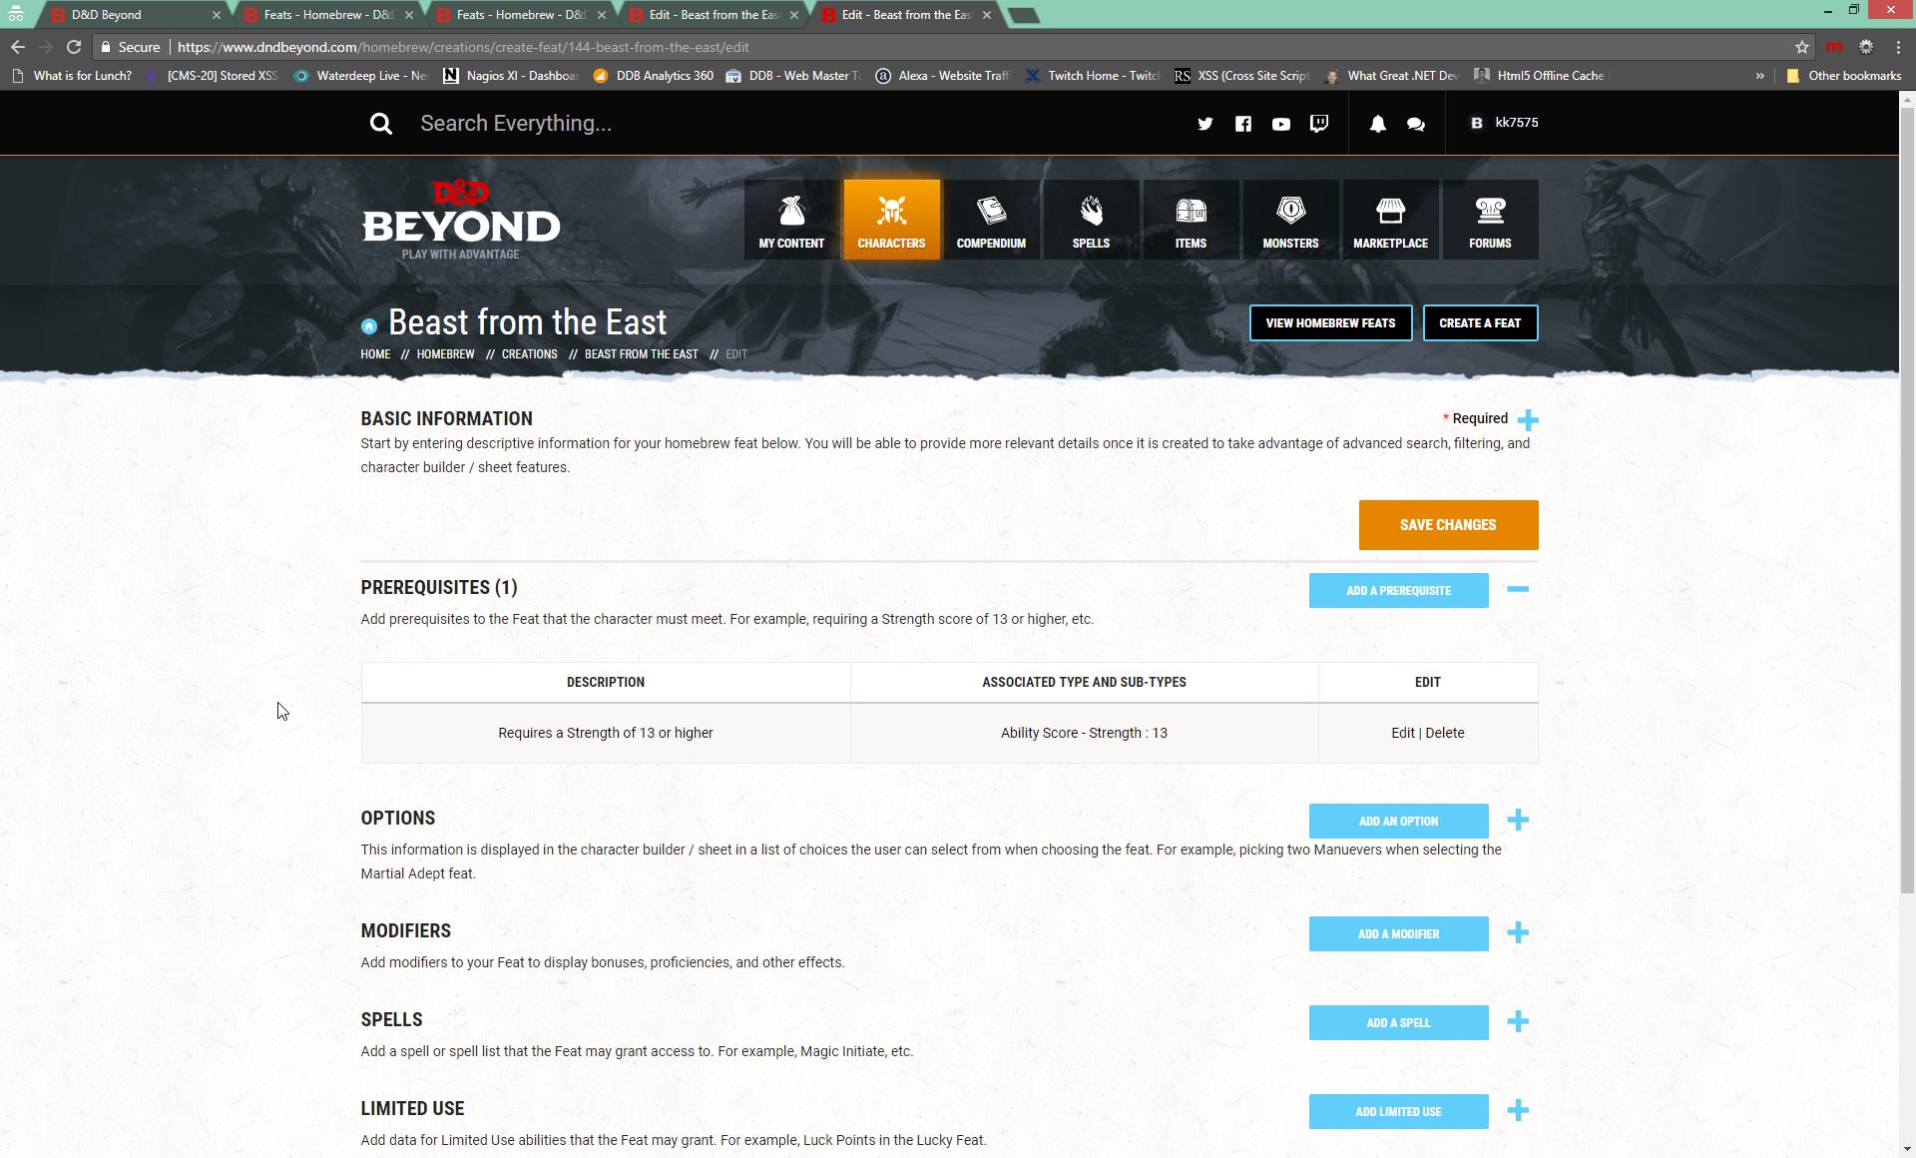Open the Twitch icon link

coord(1318,124)
